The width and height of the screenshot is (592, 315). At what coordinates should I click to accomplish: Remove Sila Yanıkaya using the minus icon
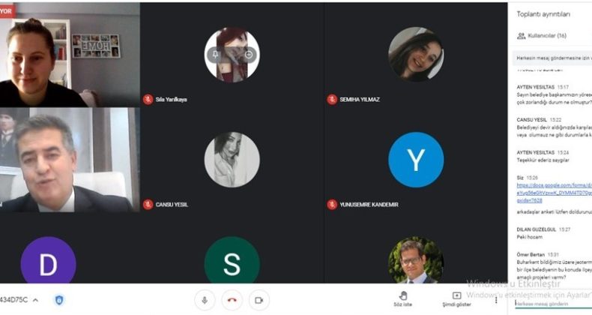249,55
